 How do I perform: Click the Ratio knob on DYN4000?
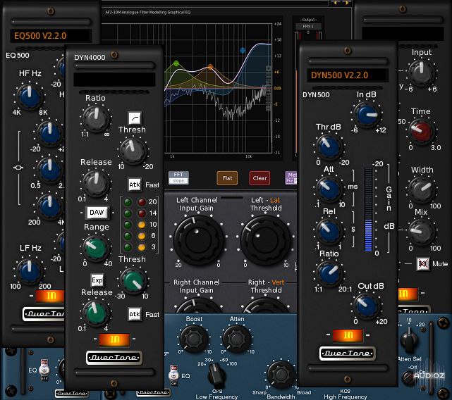point(96,118)
